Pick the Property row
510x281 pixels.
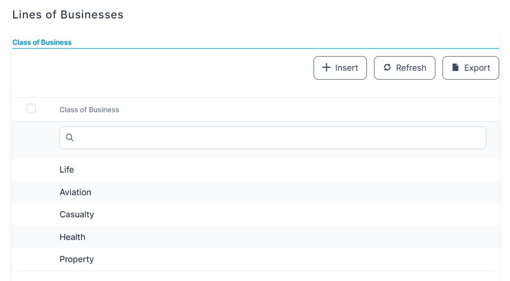(x=76, y=259)
